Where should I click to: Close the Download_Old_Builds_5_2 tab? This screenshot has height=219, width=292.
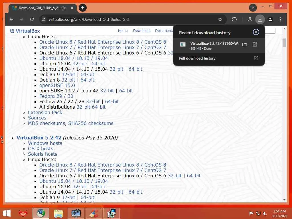[72, 8]
